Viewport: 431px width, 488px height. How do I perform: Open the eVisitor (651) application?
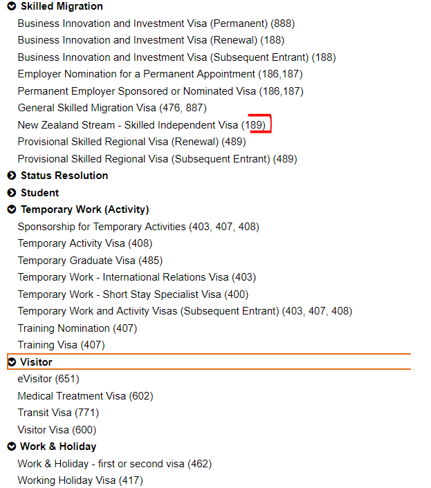pyautogui.click(x=48, y=379)
